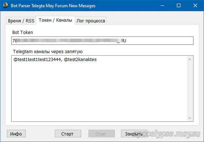Click scrollbar down arrow in channels box
Image resolution: width=204 pixels, height=142 pixels.
[190, 118]
